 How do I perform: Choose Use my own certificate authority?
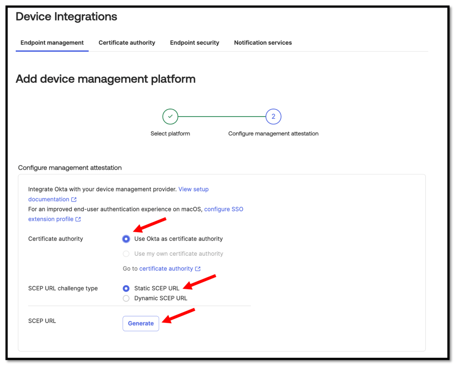pos(126,254)
